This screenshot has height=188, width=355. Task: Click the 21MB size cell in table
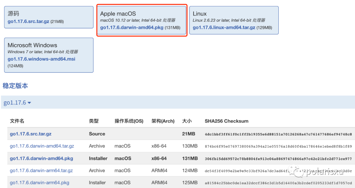pyautogui.click(x=189, y=134)
